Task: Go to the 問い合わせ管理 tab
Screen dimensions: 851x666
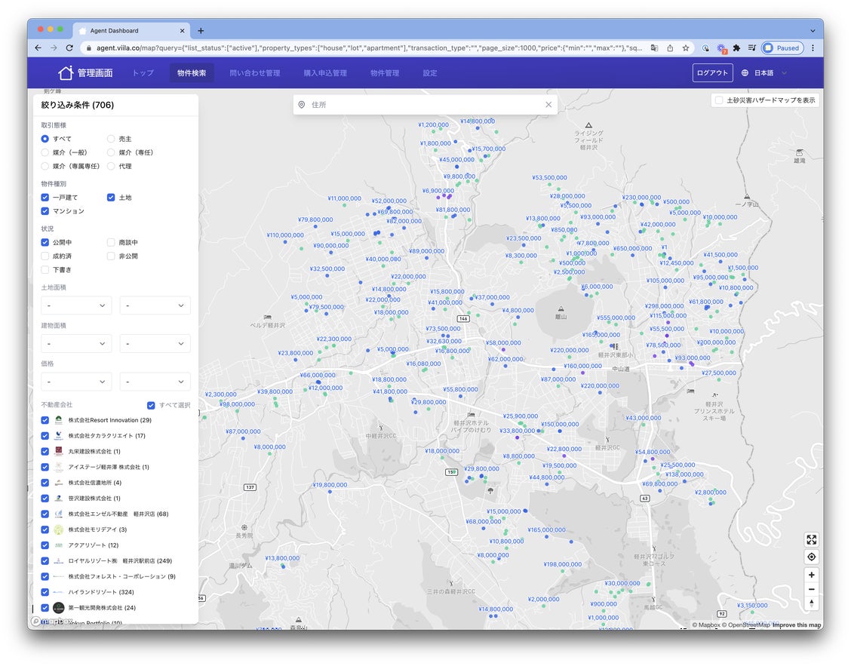Action: [x=254, y=73]
